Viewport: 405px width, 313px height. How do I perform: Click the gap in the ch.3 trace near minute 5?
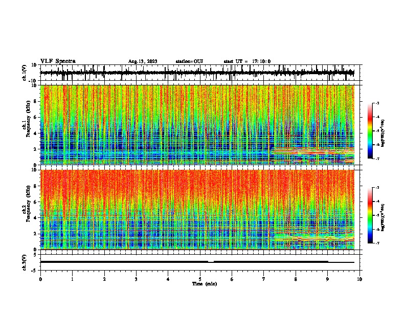click(x=211, y=262)
